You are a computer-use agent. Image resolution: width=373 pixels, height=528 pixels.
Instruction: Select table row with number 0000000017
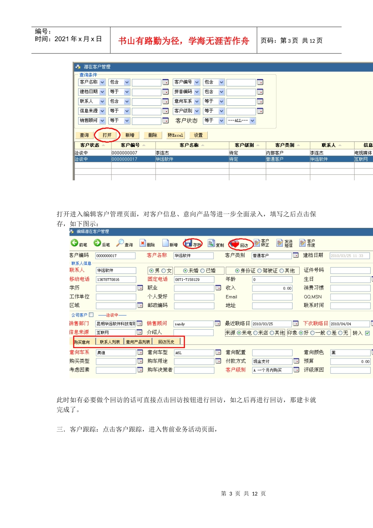[223, 159]
